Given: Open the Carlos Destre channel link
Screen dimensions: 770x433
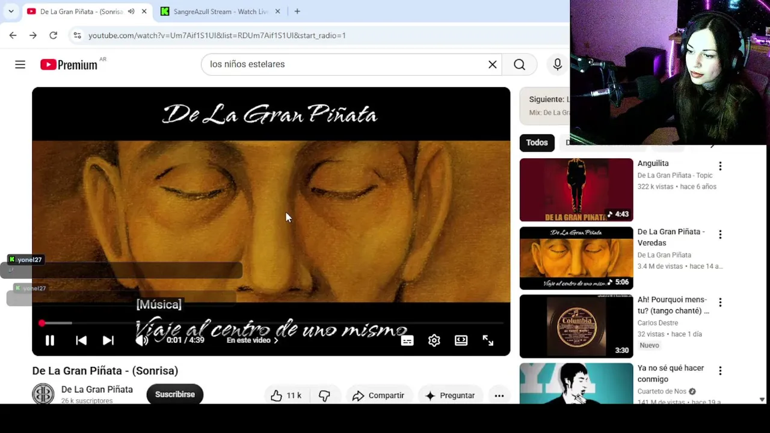Looking at the screenshot, I should [x=658, y=323].
